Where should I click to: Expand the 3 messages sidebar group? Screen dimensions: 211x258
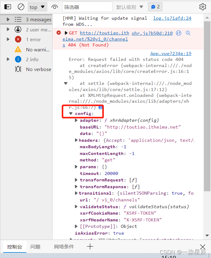pyautogui.click(x=8, y=19)
